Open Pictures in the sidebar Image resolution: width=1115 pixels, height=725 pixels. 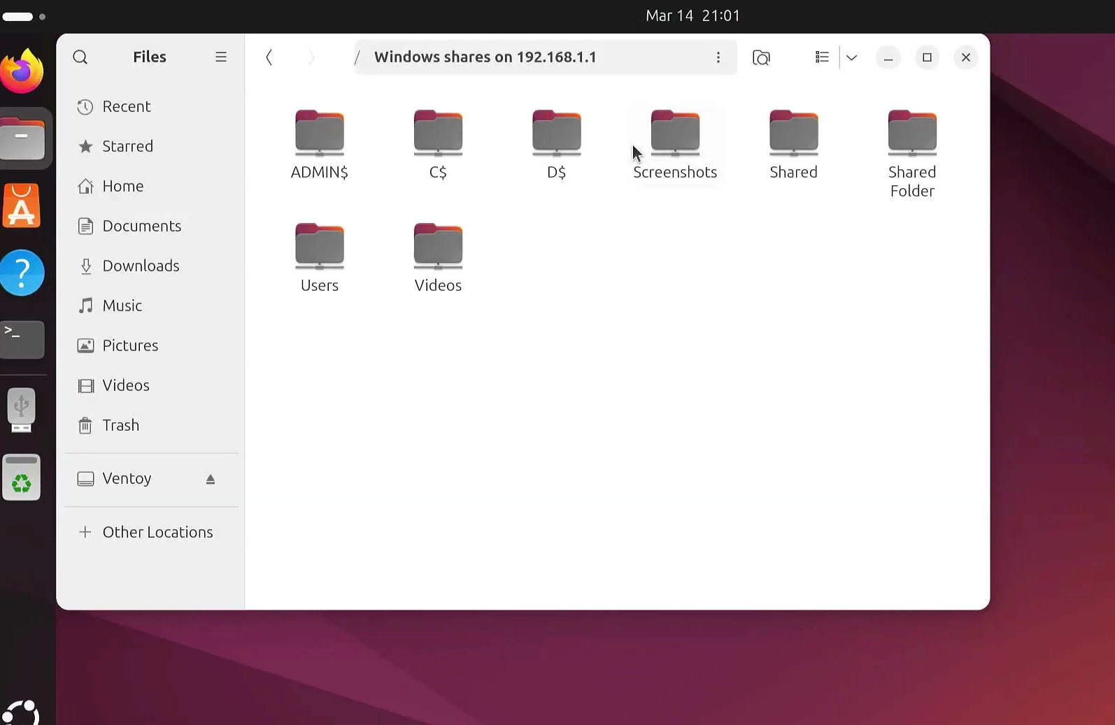(x=151, y=346)
